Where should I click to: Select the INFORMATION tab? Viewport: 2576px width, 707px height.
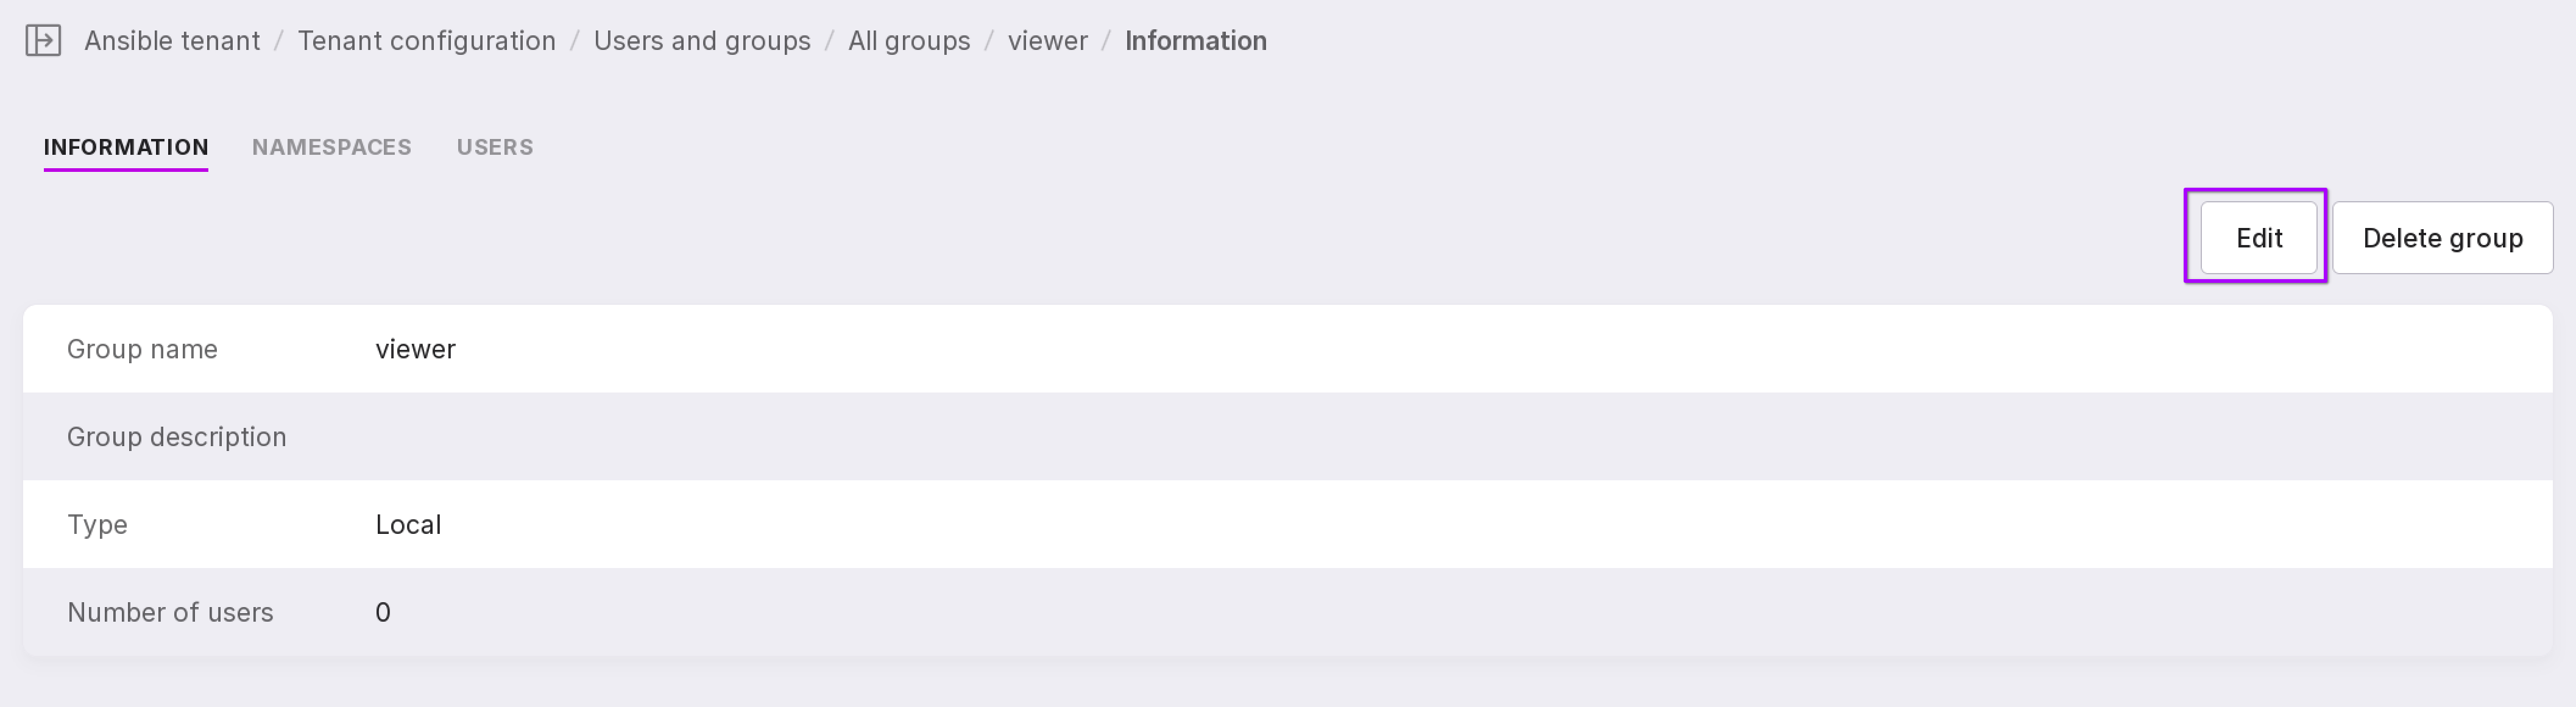(x=126, y=147)
